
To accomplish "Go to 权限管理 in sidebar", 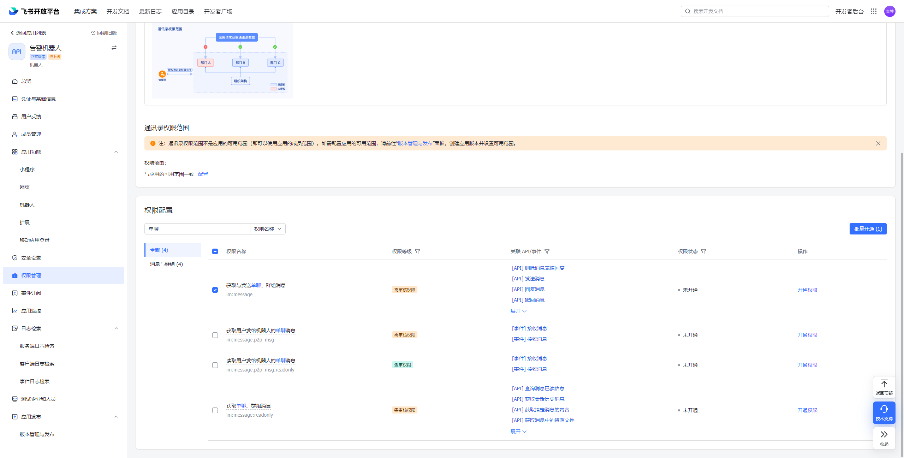I will click(64, 275).
